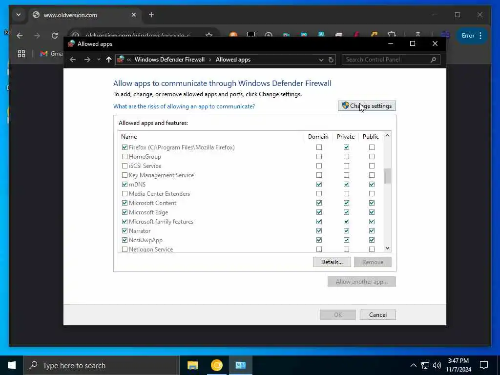Uncheck the mDNS name checkbox

pyautogui.click(x=125, y=184)
